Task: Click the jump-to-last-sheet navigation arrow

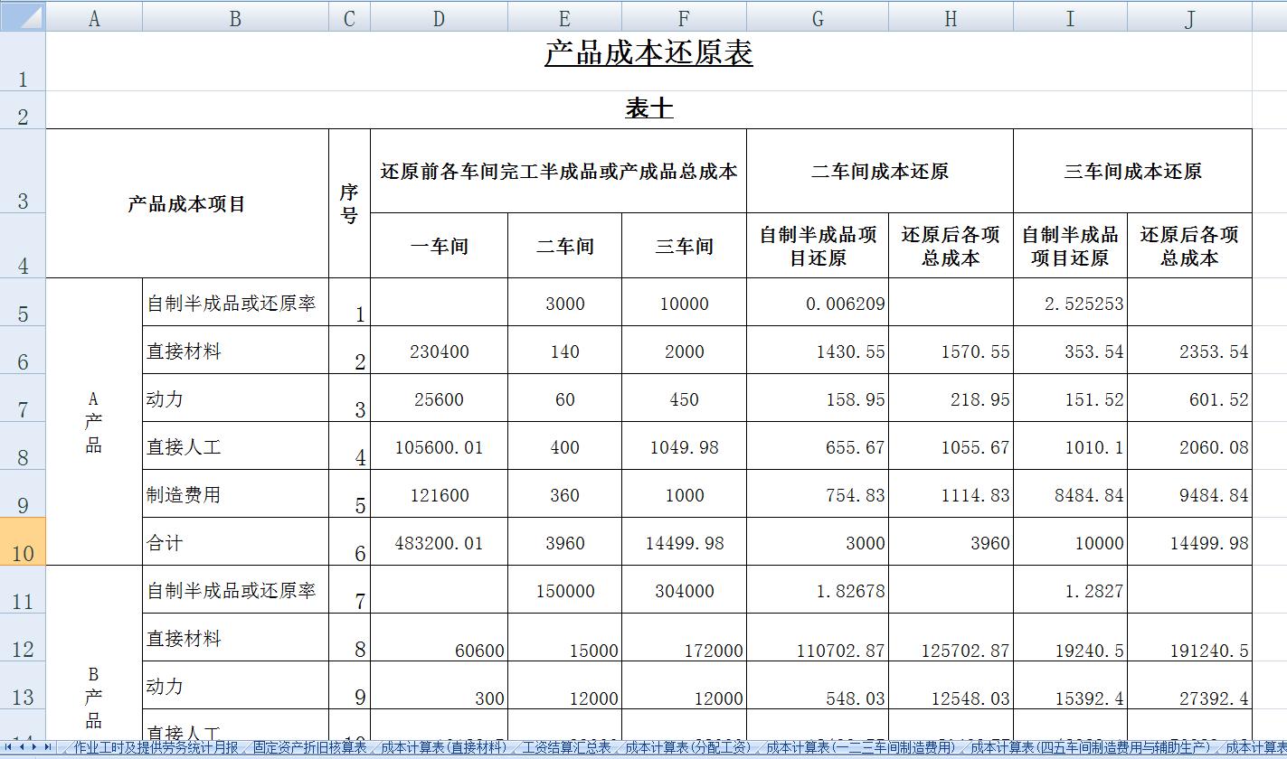Action: point(47,747)
